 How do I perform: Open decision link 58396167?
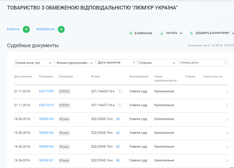pyautogui.click(x=46, y=161)
